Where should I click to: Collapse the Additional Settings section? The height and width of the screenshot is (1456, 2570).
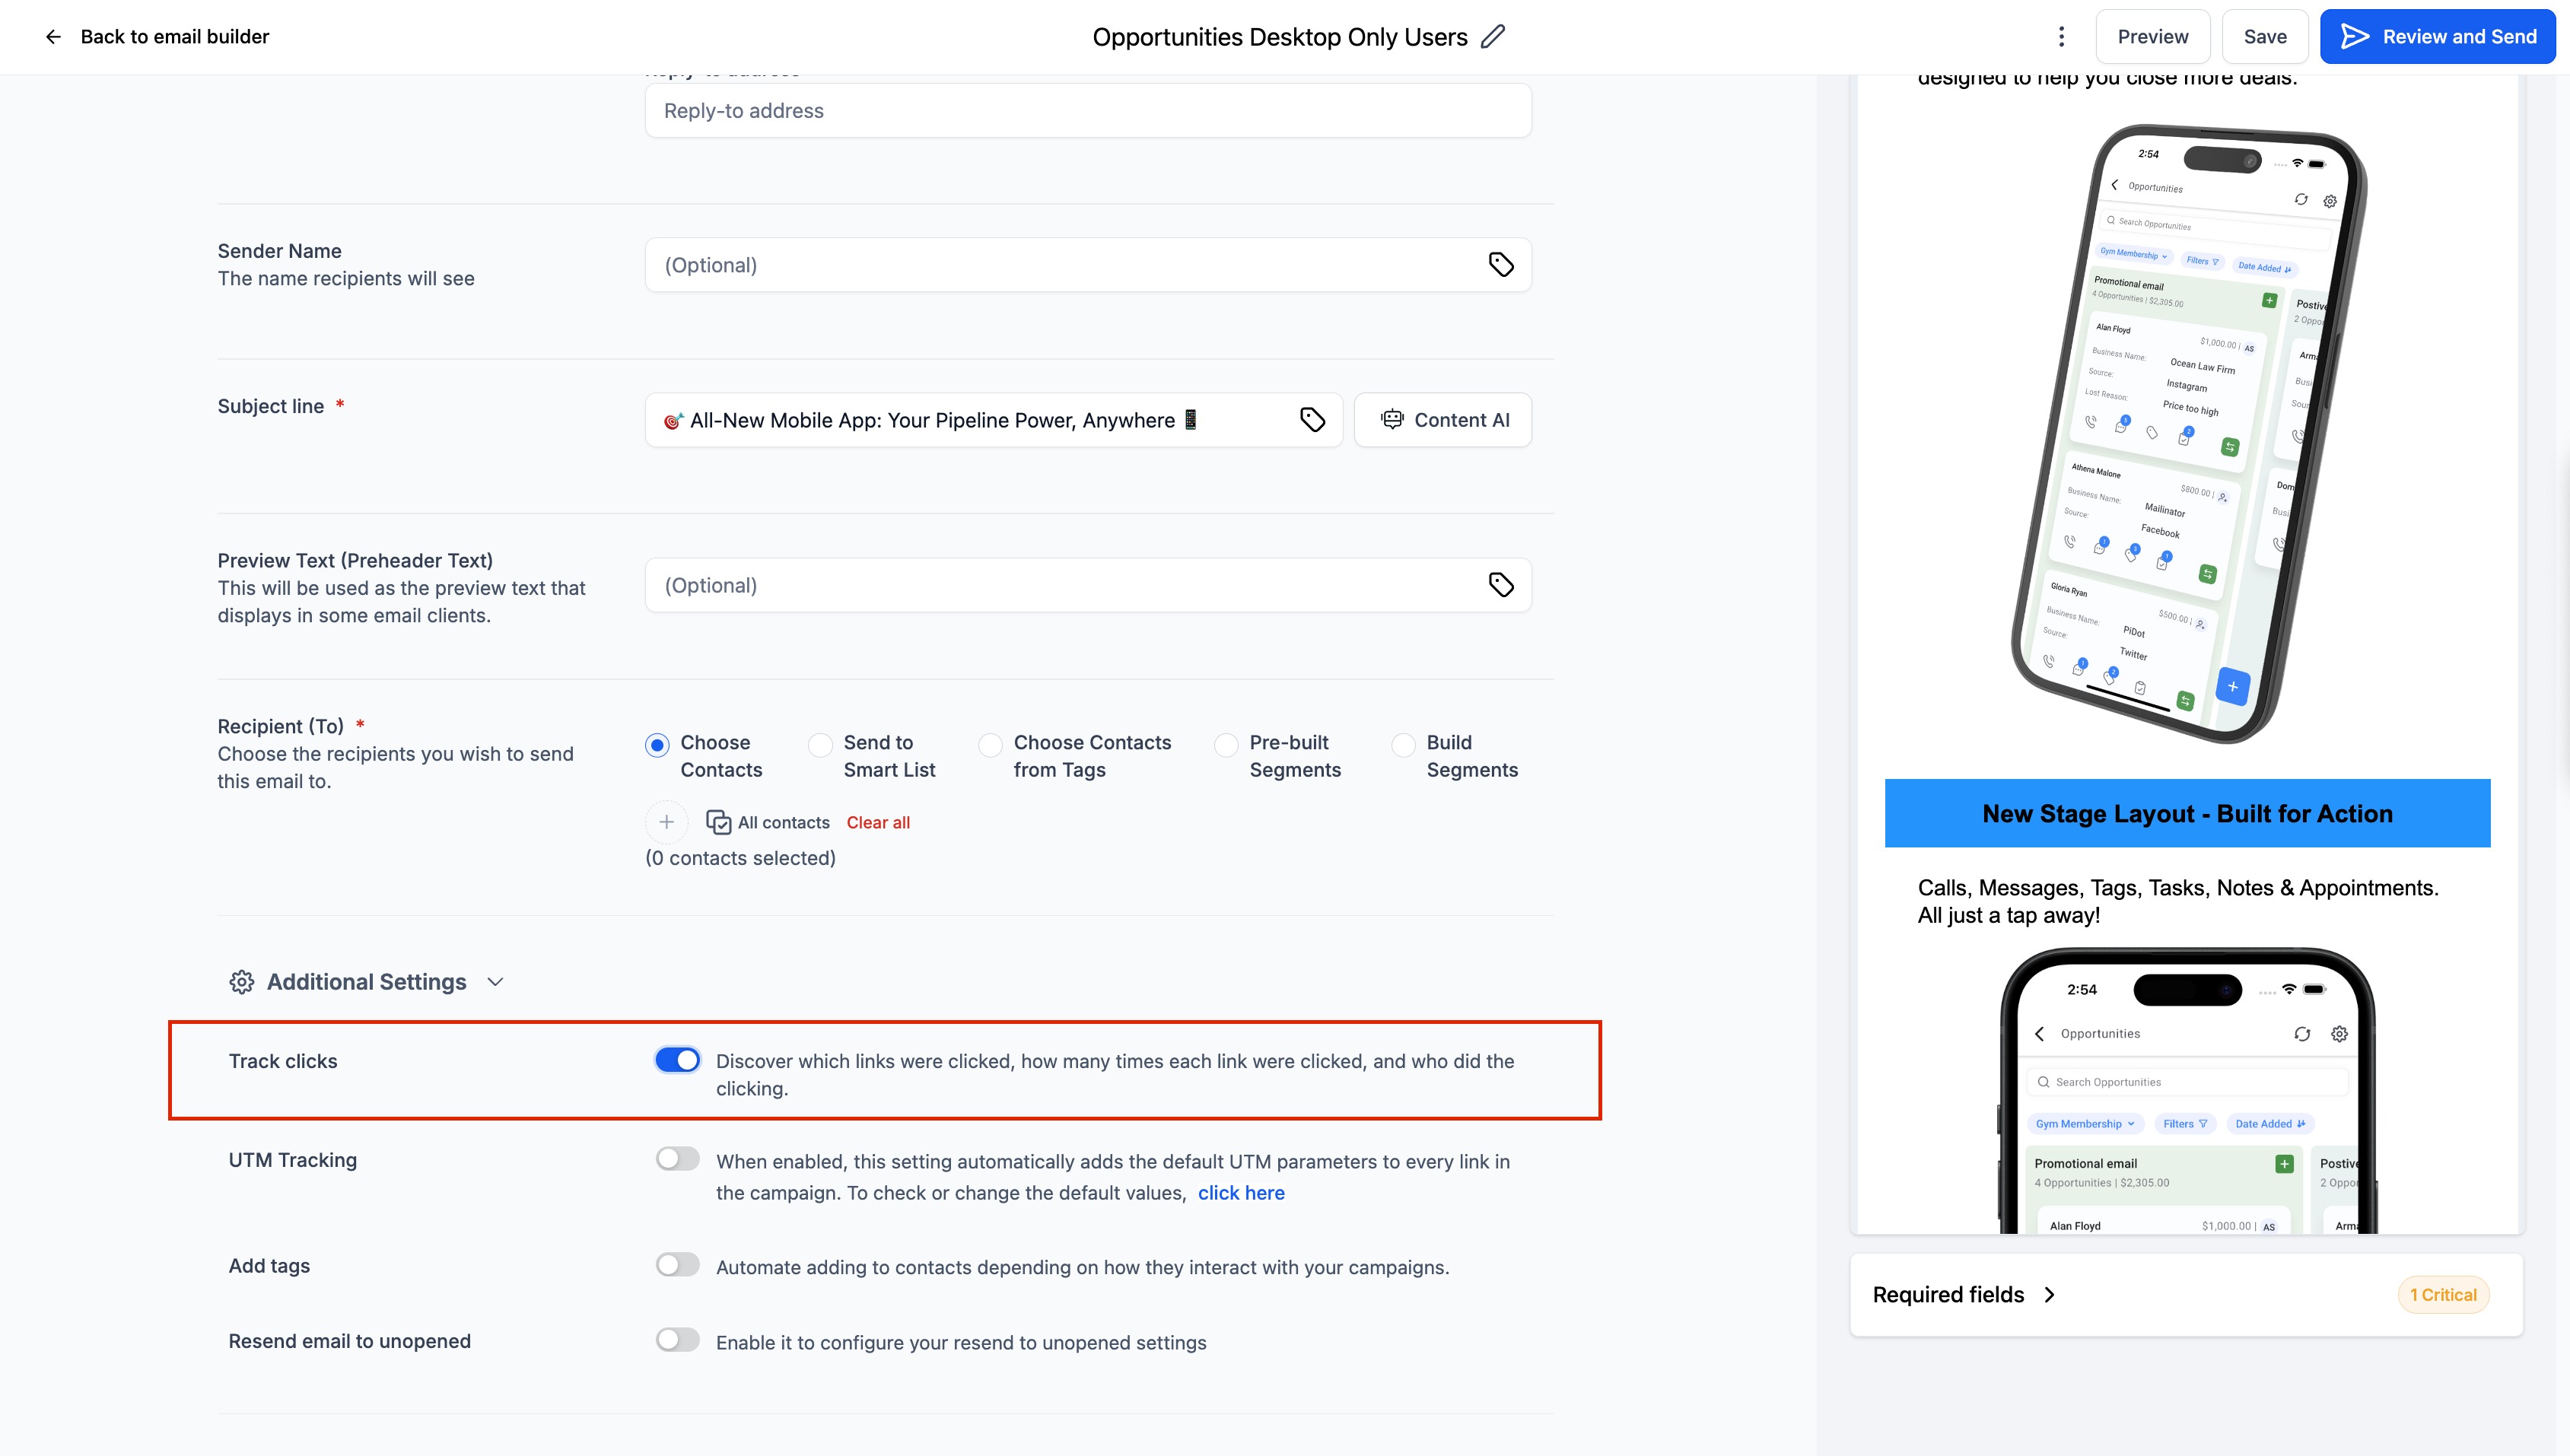tap(495, 982)
